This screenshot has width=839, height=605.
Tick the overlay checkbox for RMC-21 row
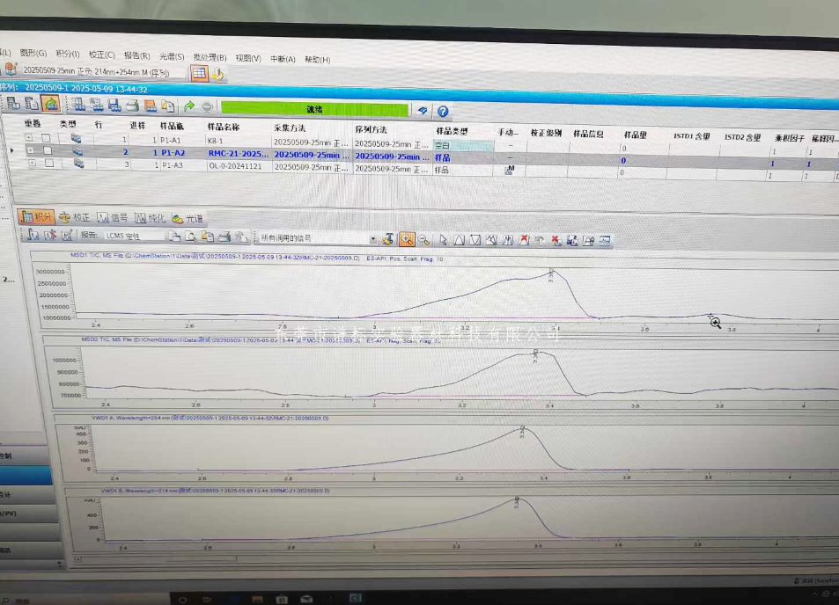(x=48, y=151)
